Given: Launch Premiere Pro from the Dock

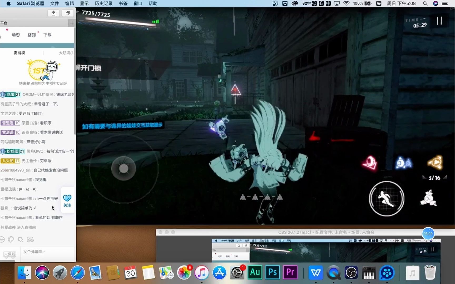Looking at the screenshot, I should click(290, 272).
